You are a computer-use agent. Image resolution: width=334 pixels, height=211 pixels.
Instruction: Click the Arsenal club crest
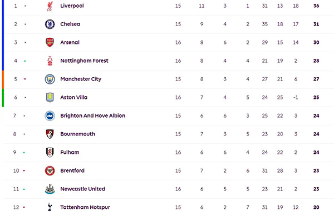coord(50,42)
